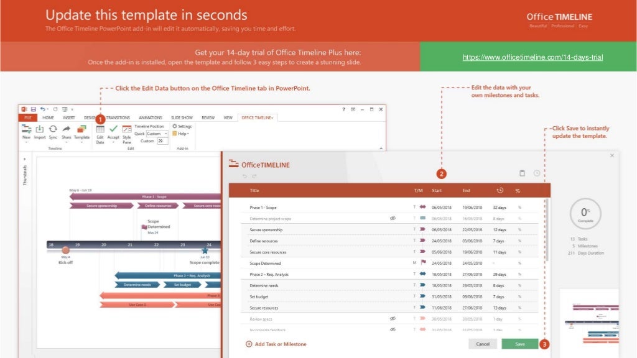637x358 pixels.
Task: Click the Start column header
Action: click(x=437, y=190)
